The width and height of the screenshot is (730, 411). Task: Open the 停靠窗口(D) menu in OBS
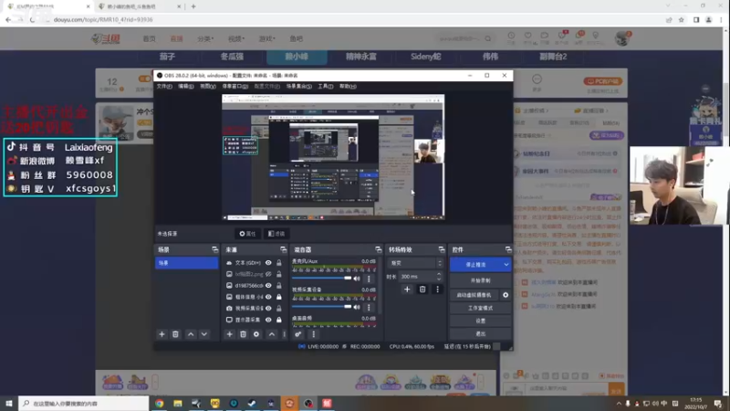tap(235, 86)
